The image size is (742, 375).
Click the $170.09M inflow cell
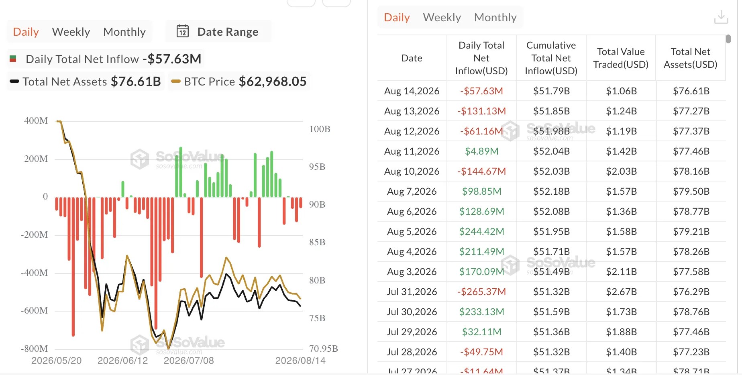(481, 272)
